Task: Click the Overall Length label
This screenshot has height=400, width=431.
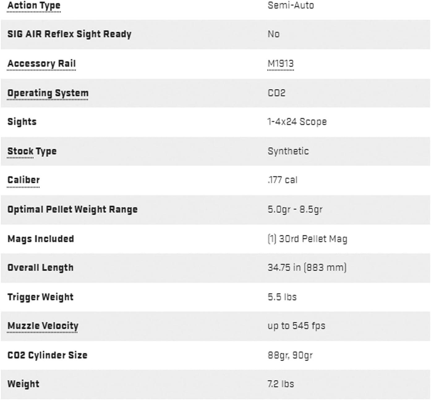Action: (41, 268)
